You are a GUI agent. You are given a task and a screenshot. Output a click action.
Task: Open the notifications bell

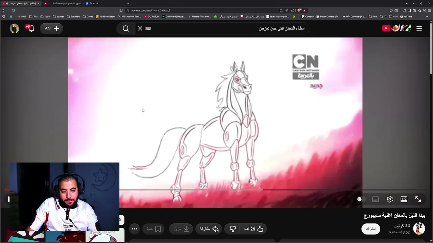pos(31,28)
